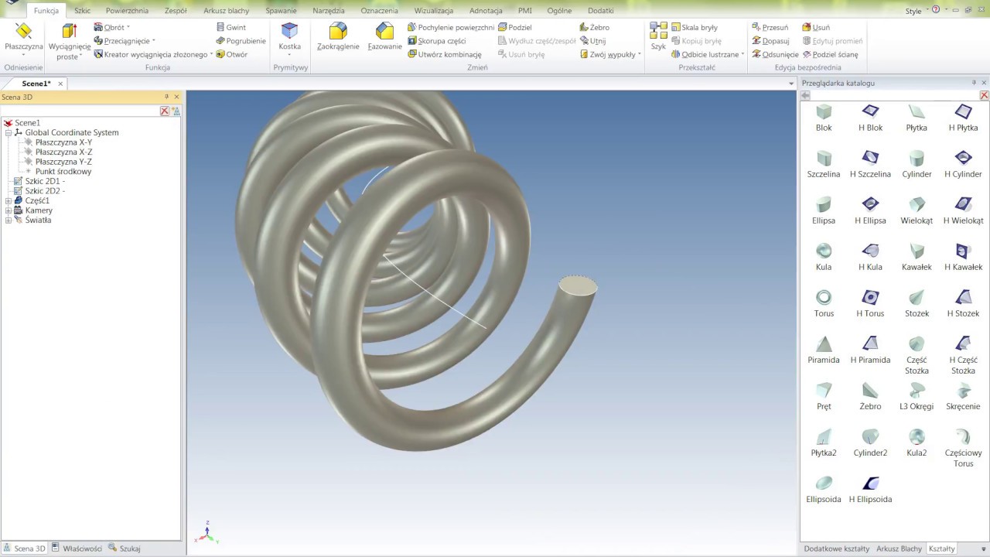This screenshot has width=990, height=557.
Task: Select the Płaszczyzna plane tool
Action: point(23,38)
